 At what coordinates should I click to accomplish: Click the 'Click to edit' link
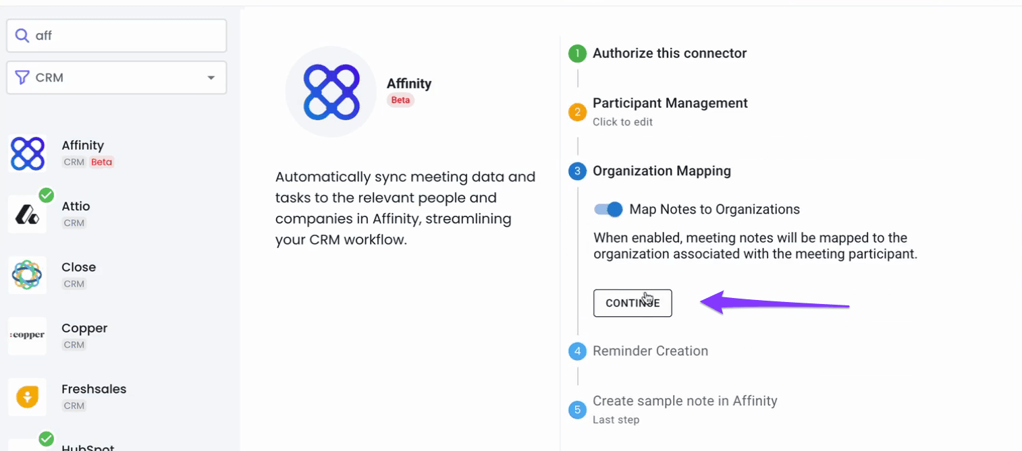click(x=622, y=122)
